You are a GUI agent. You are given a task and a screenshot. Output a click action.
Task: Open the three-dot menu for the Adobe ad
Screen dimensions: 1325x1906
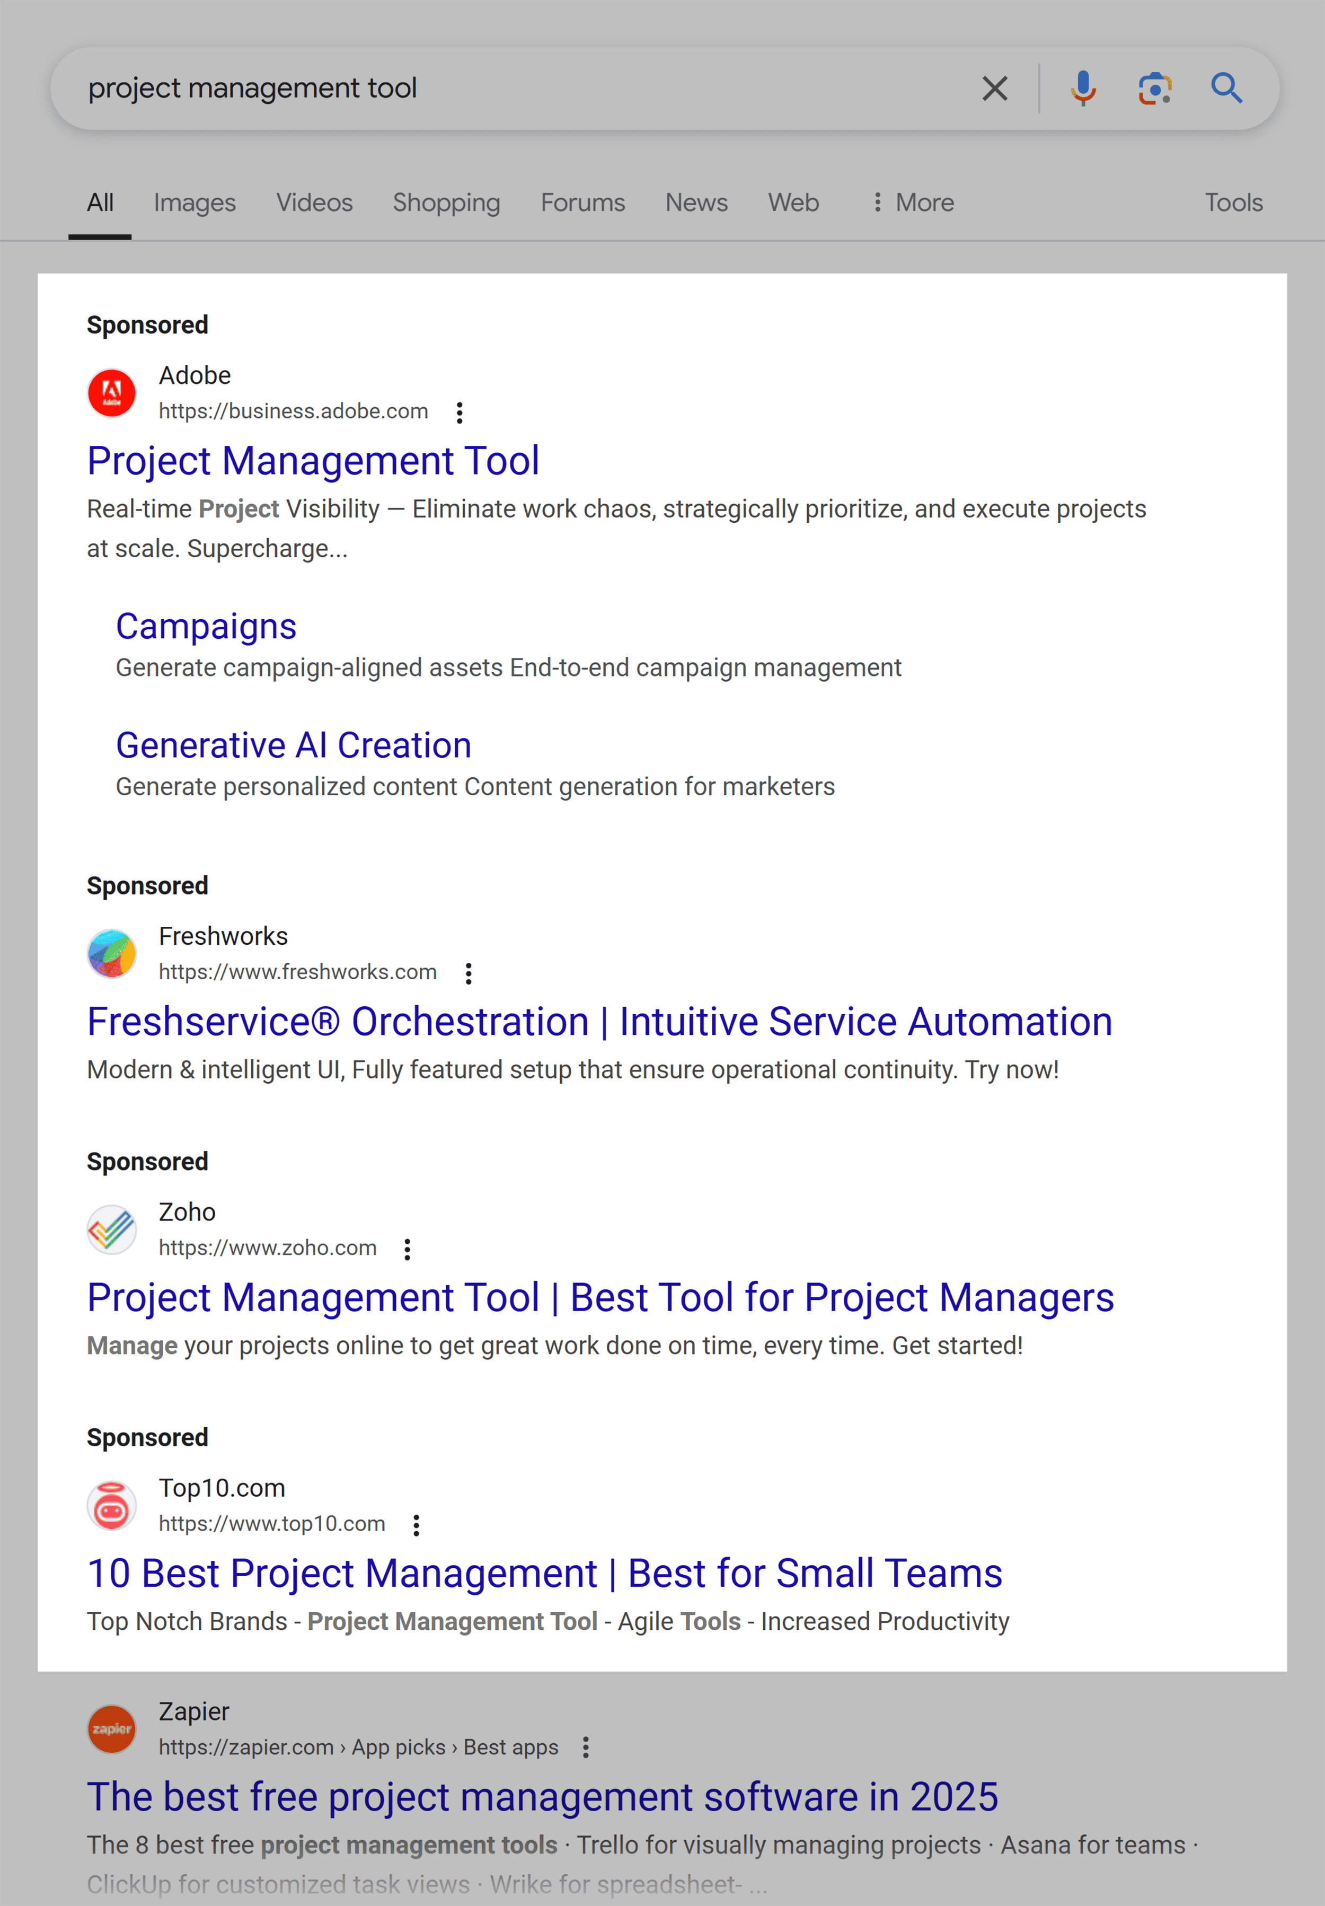pyautogui.click(x=459, y=412)
